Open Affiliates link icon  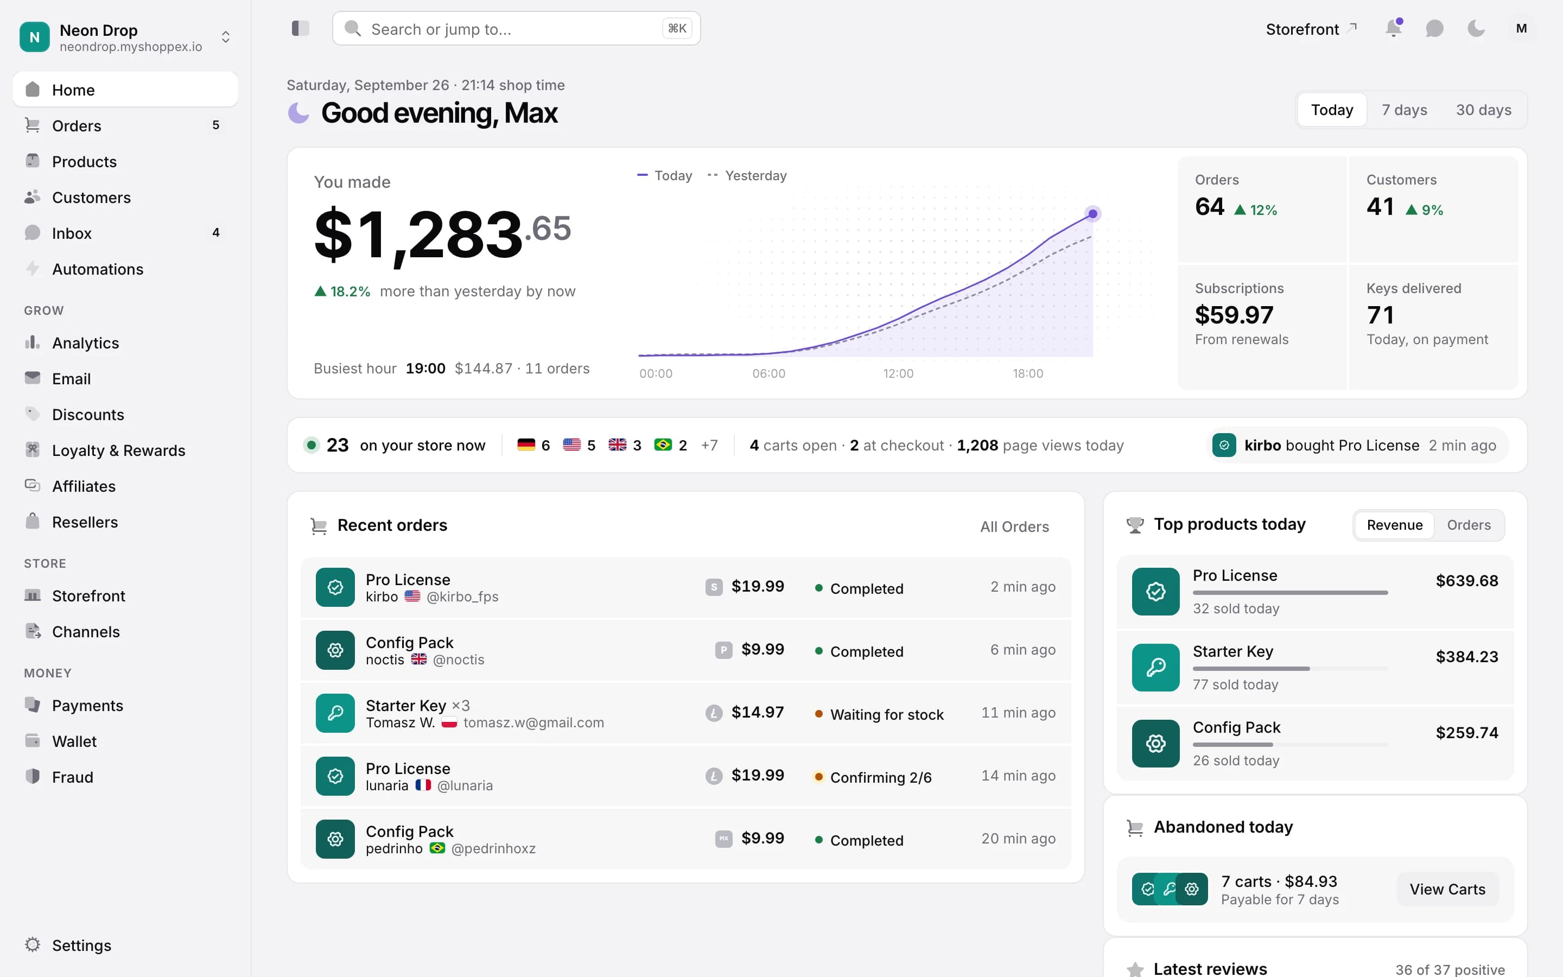click(33, 485)
